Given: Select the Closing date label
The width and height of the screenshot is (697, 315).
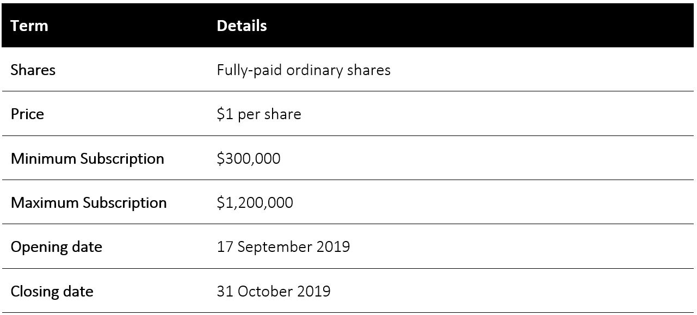Looking at the screenshot, I should [x=52, y=292].
